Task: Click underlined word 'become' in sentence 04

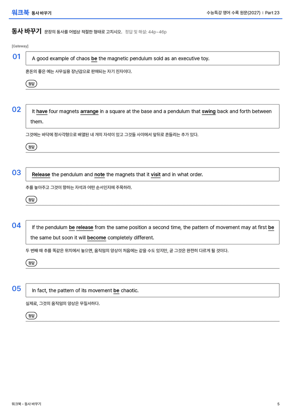Action: click(97, 238)
